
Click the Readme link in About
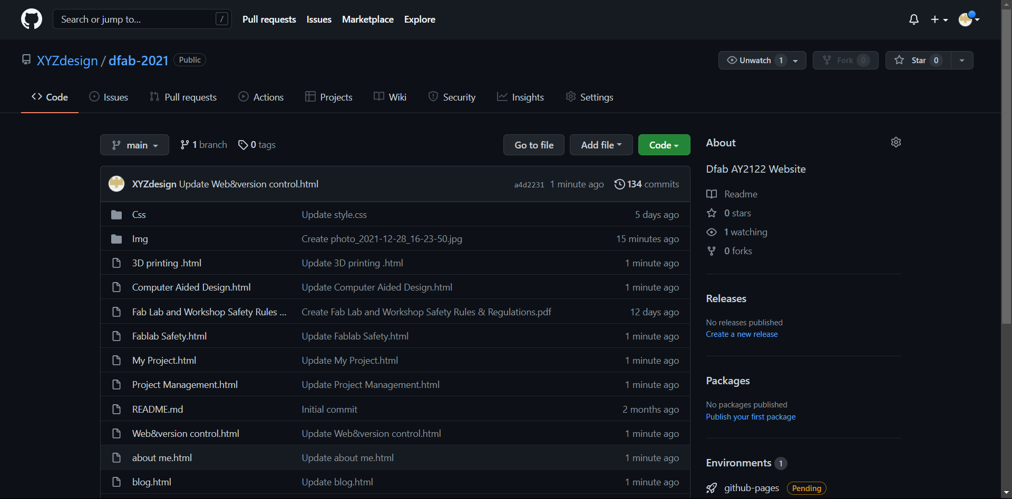(x=732, y=194)
